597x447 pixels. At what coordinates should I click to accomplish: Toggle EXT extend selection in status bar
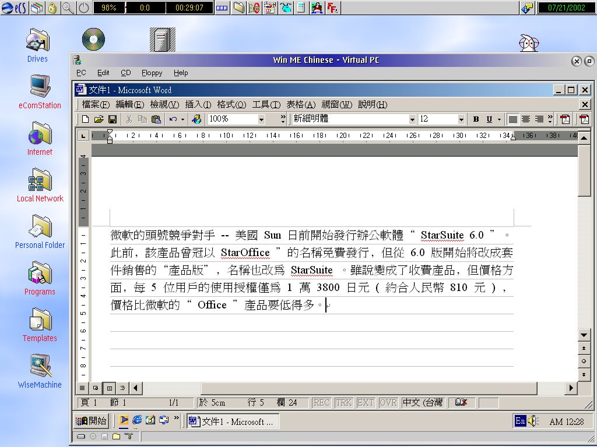click(366, 403)
